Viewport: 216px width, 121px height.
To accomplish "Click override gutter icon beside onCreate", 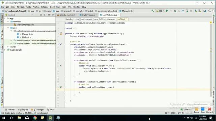I will [x=61, y=44].
